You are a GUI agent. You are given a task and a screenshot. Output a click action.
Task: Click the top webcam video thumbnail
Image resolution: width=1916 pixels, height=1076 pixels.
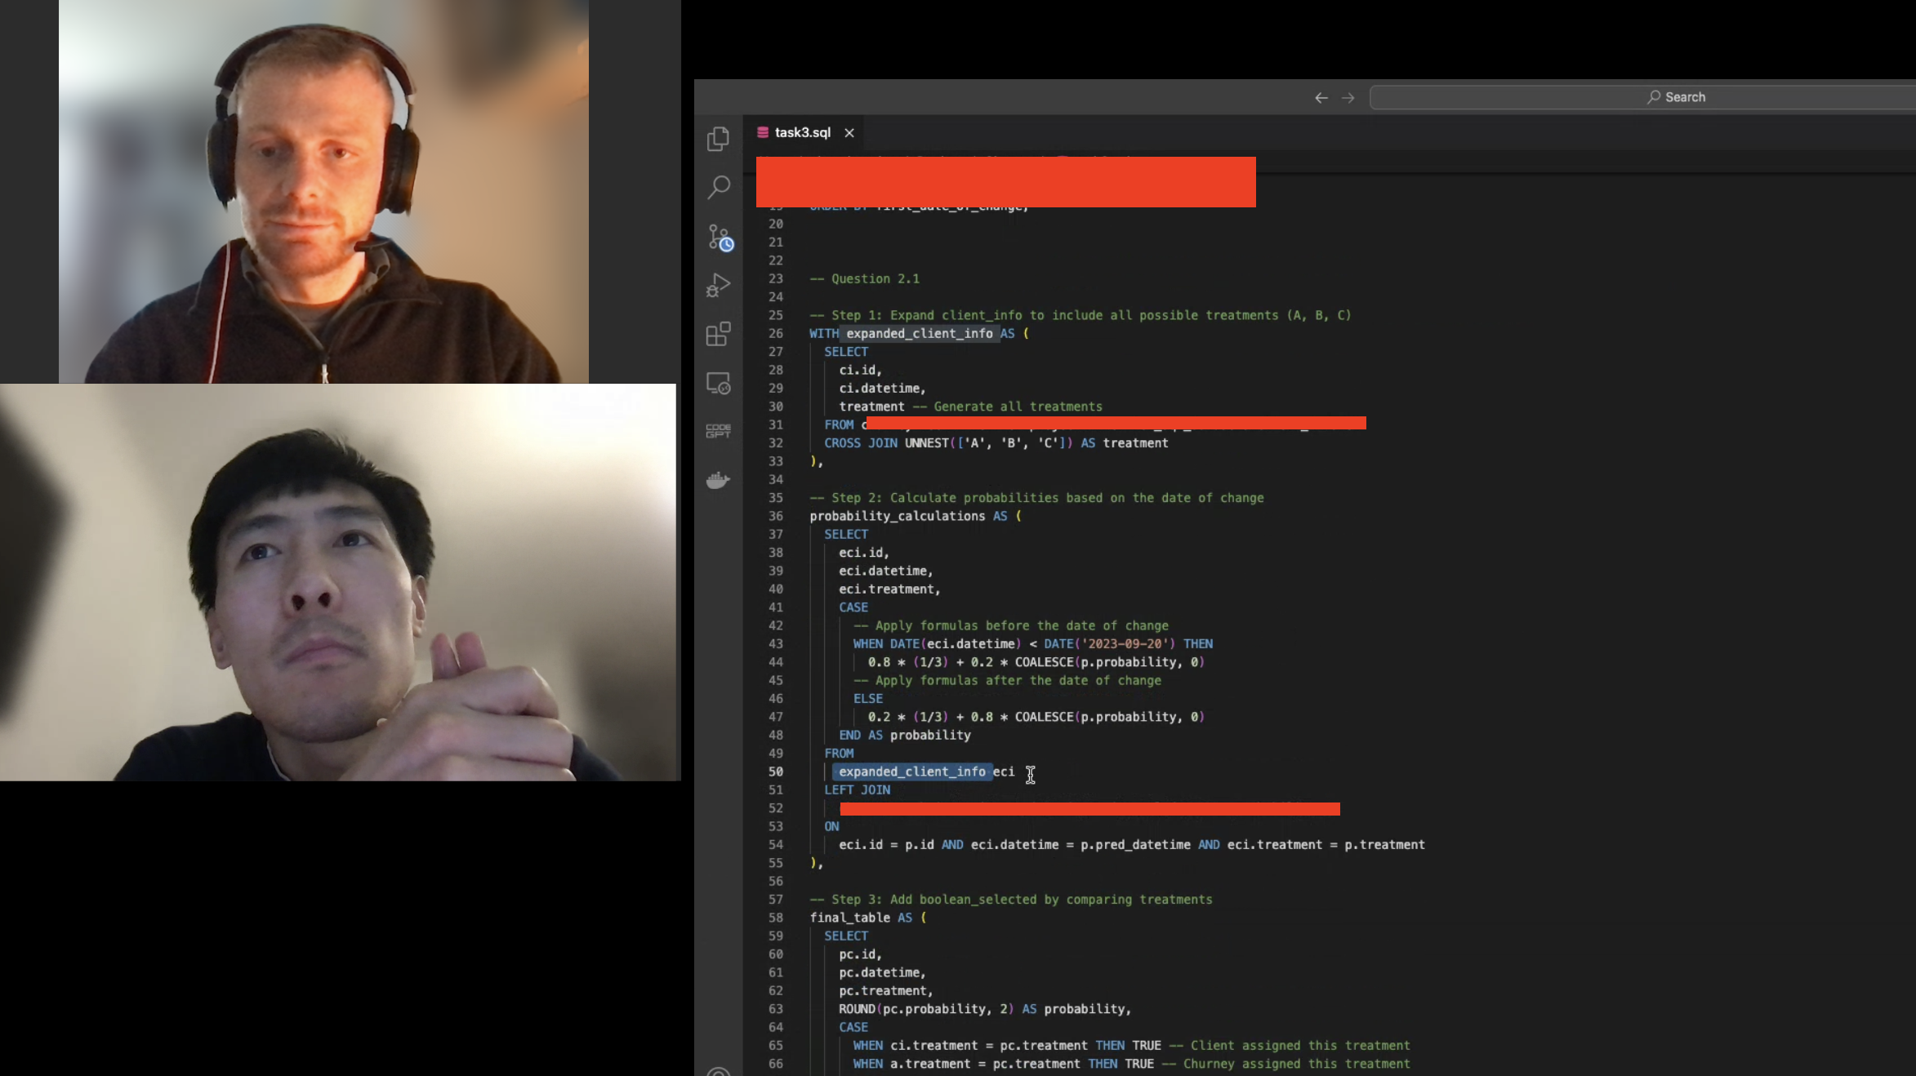[323, 191]
